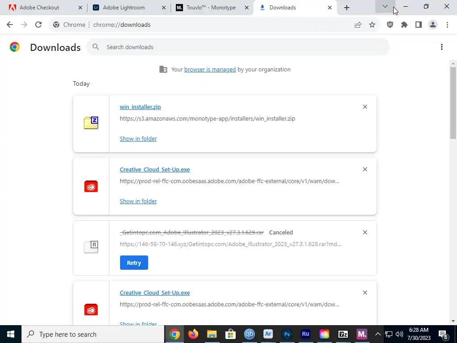Click the Windows taskbar search box
This screenshot has height=343, width=457.
point(93,334)
